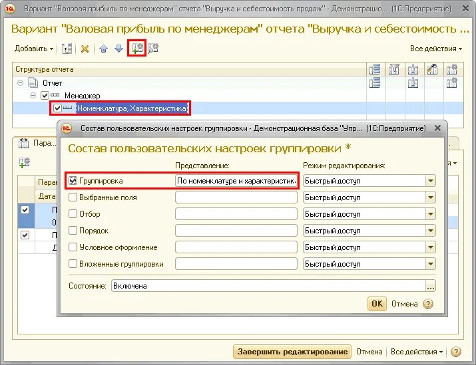Open Все действия menu at bottom
Viewport: 476px width, 365px height.
coord(417,352)
